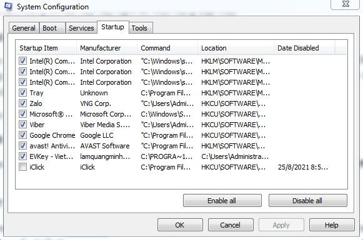Uncheck Viber from startup
Screen dimensions: 363x240
tap(22, 125)
